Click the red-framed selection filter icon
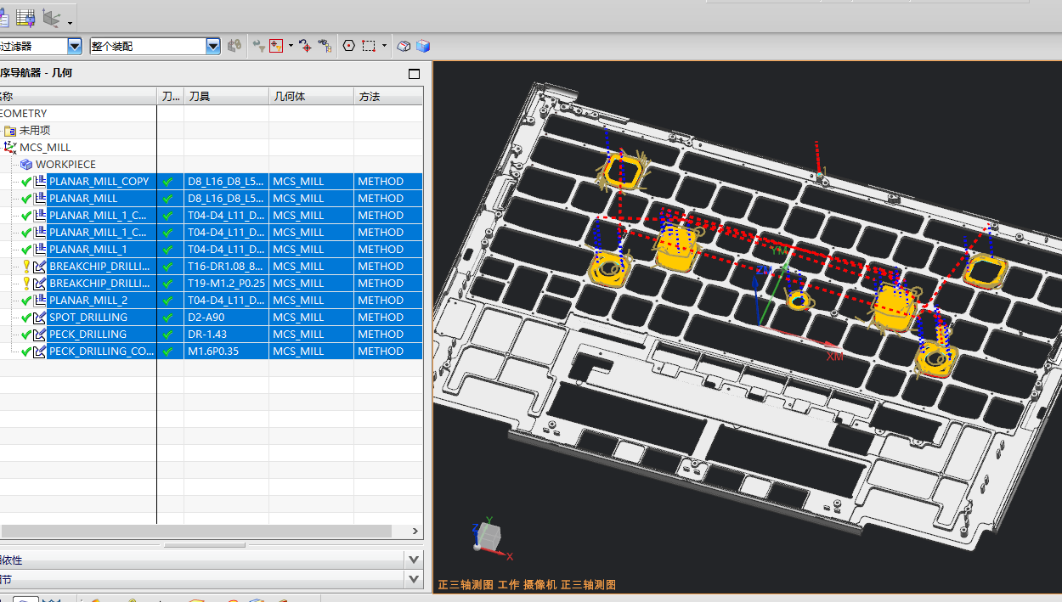 point(276,46)
